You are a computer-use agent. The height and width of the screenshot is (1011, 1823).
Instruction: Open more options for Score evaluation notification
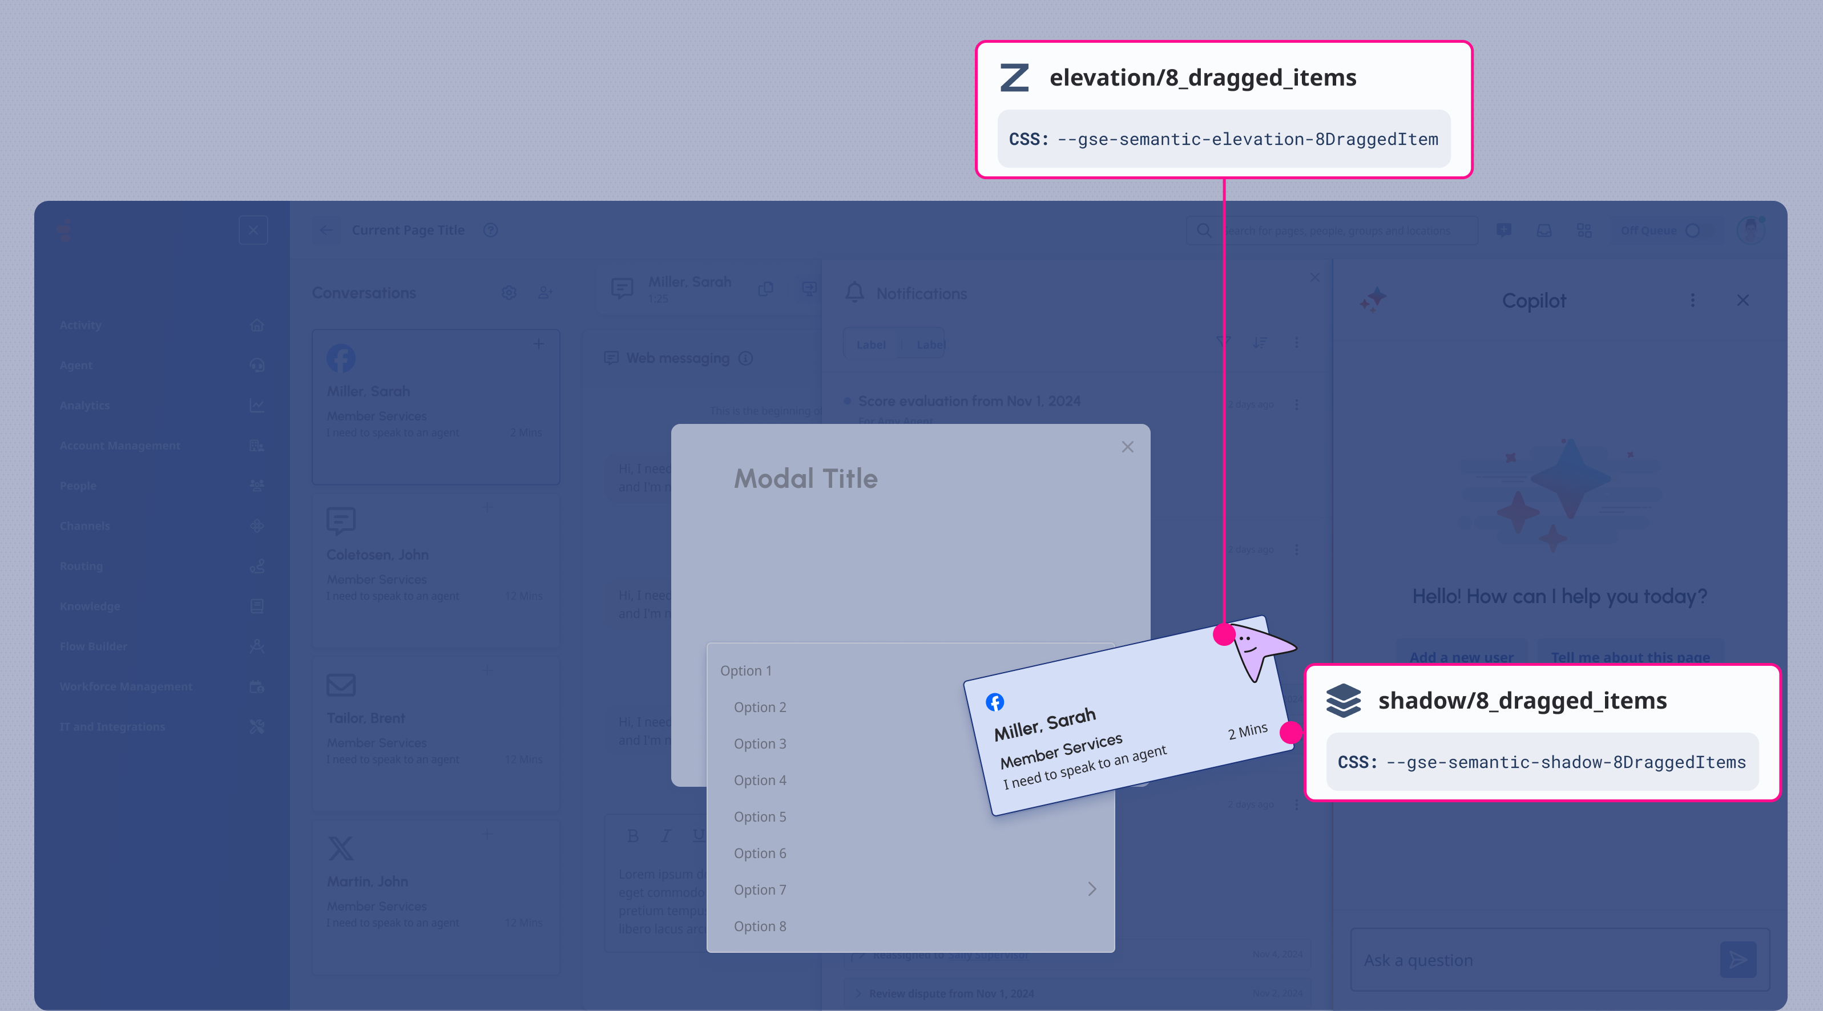1297,404
